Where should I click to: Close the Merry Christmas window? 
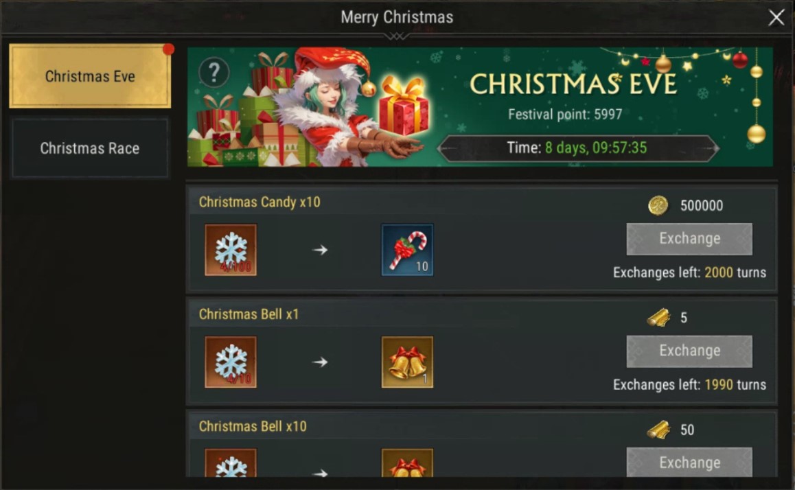pos(776,18)
